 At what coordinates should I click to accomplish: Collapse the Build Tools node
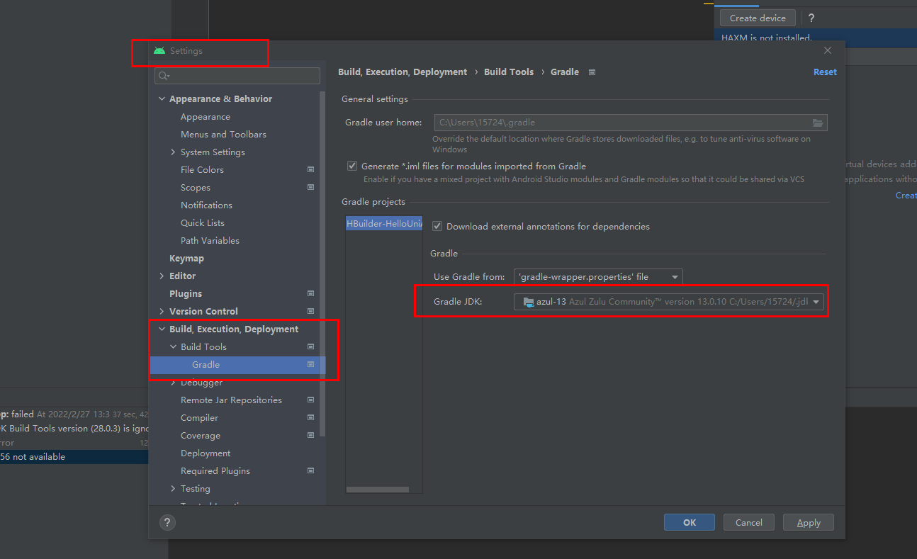tap(174, 347)
